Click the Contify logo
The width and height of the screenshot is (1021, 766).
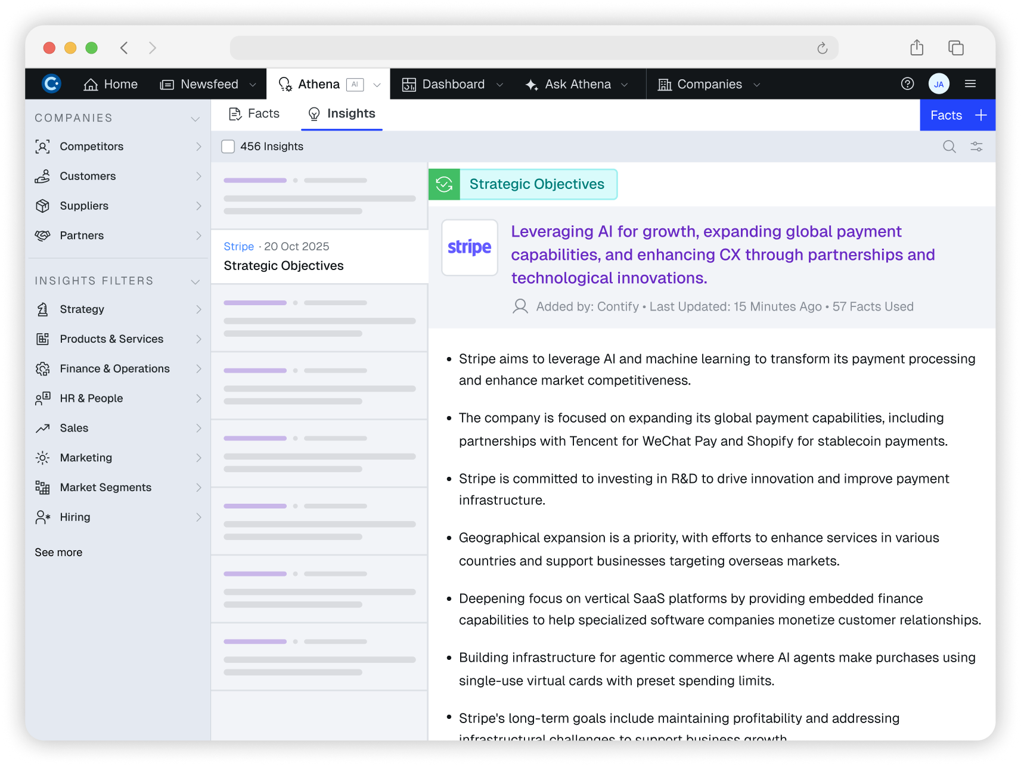[x=51, y=83]
